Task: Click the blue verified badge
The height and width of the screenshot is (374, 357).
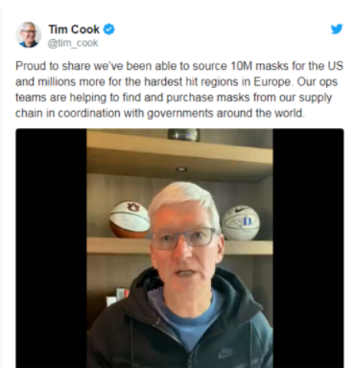Action: 109,29
